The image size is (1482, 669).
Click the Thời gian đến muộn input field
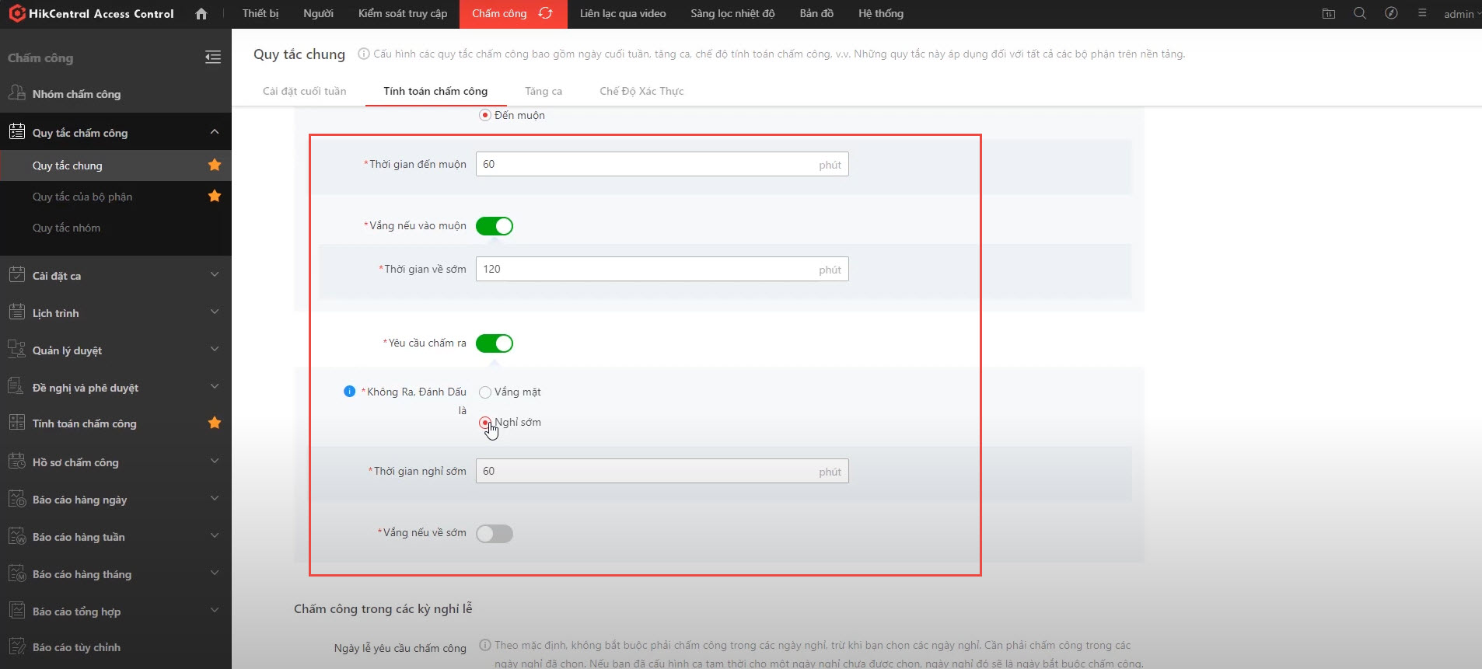pos(645,165)
